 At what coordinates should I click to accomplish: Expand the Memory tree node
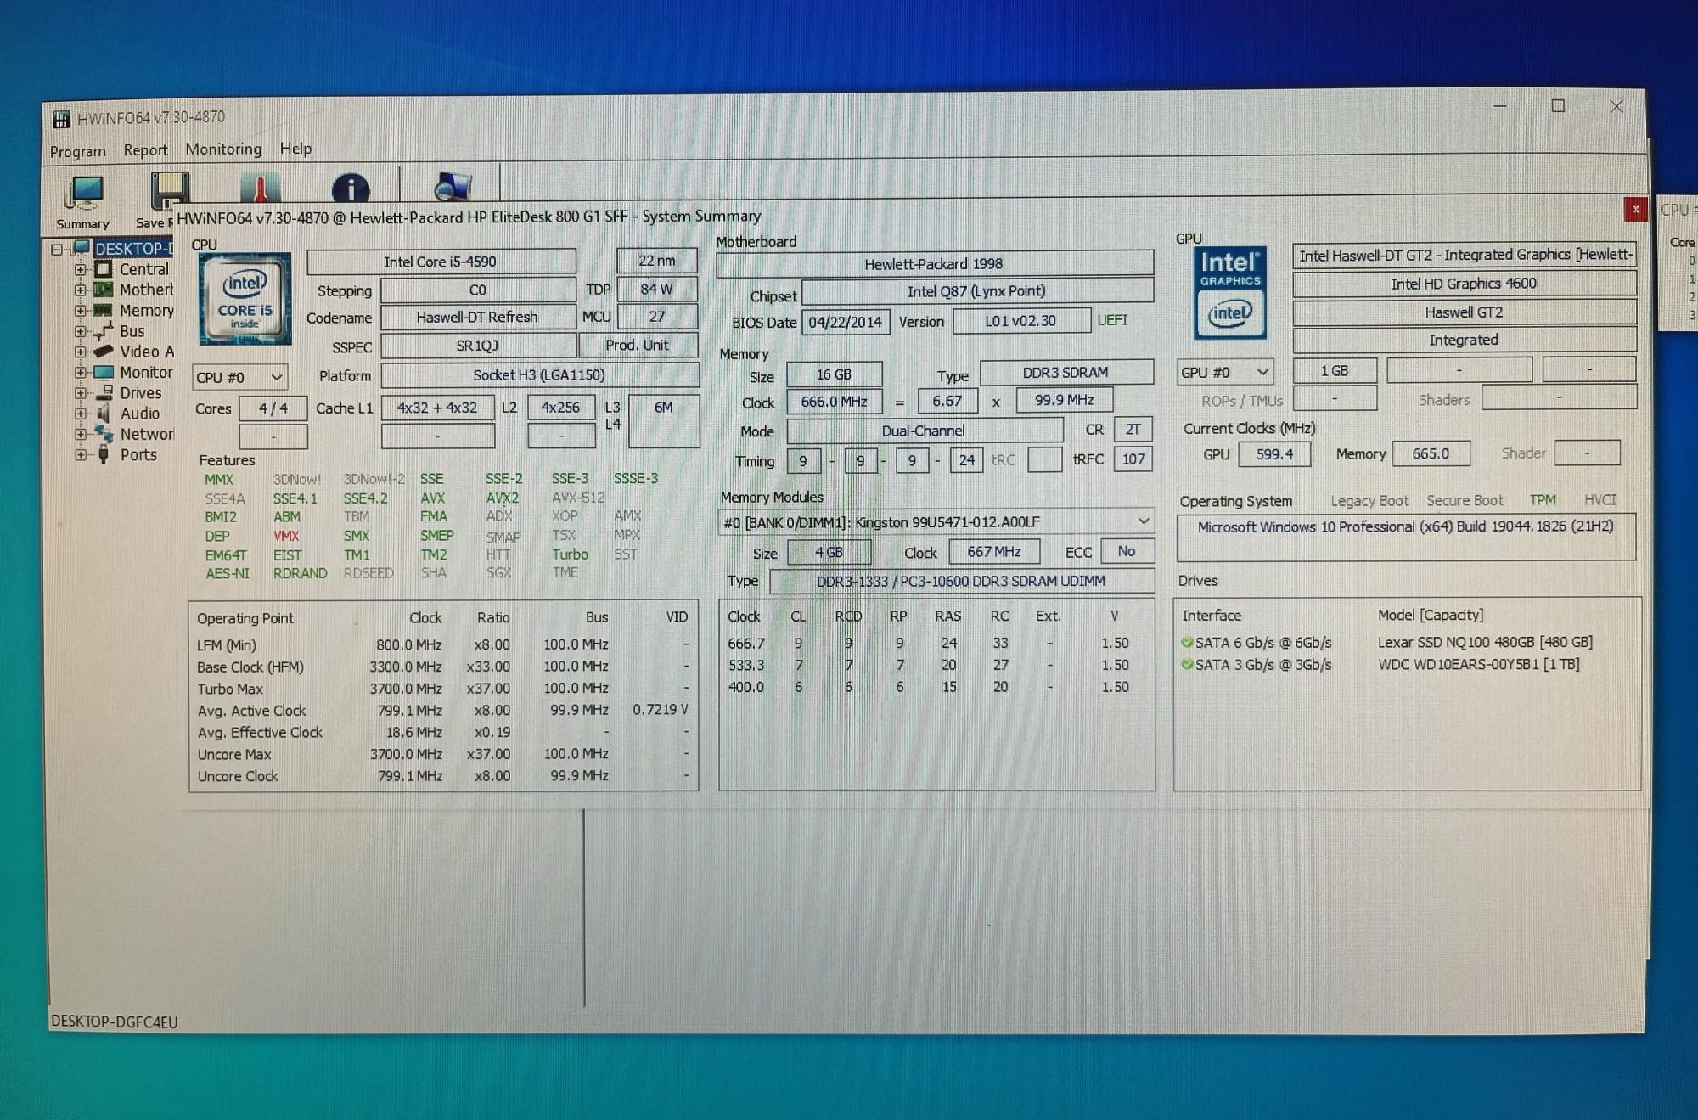(80, 311)
